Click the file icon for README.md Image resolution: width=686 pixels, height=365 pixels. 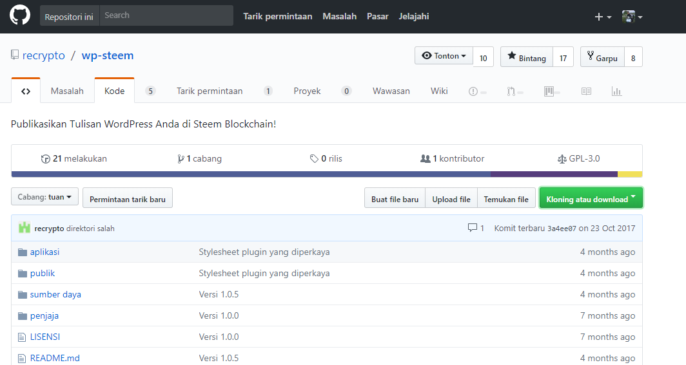[x=22, y=359]
